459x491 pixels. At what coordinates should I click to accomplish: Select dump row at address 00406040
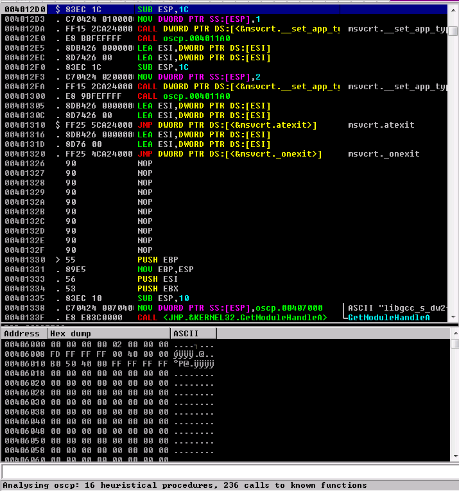[225, 422]
